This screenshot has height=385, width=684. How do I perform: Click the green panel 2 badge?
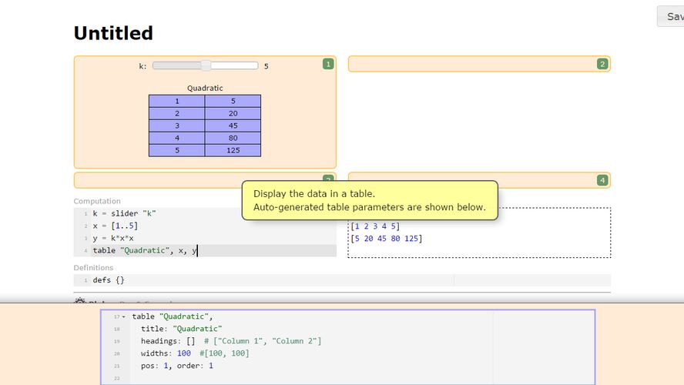coord(602,64)
